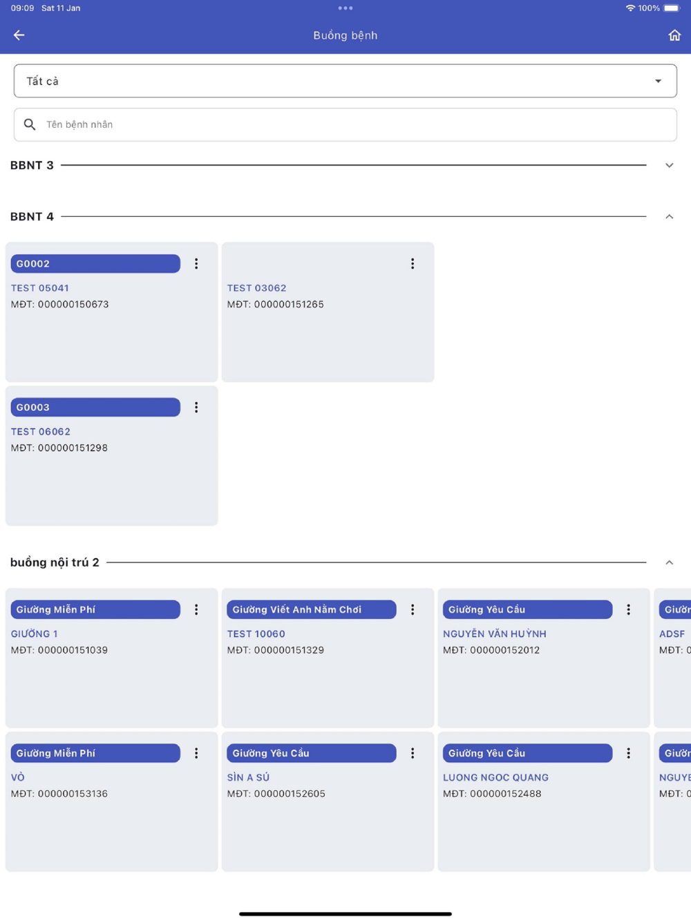Open three-dot menu on SÌN A SÚ card
This screenshot has width=691, height=921.
tap(413, 753)
